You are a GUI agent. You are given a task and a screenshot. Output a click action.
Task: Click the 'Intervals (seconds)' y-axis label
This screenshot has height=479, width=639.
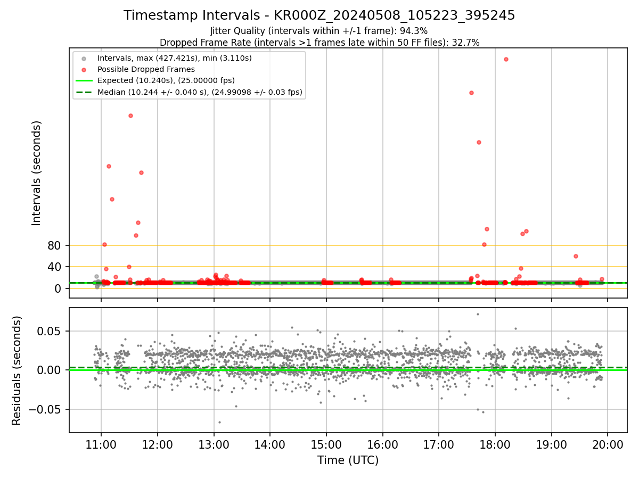pyautogui.click(x=37, y=173)
